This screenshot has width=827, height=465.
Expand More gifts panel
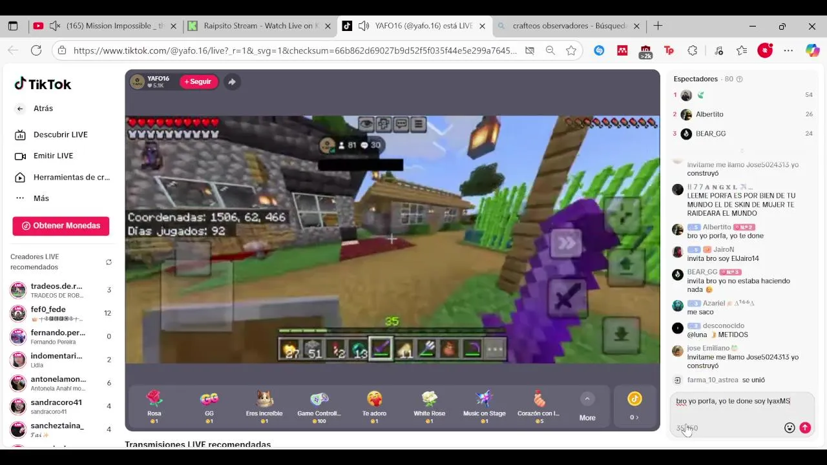pyautogui.click(x=587, y=408)
